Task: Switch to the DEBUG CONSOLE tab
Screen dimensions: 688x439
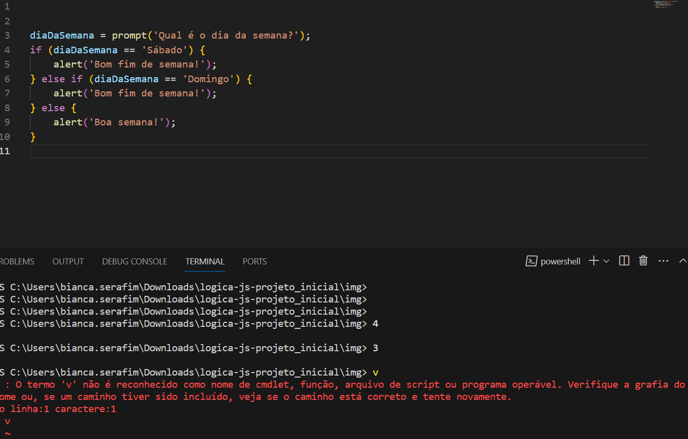Action: 134,261
